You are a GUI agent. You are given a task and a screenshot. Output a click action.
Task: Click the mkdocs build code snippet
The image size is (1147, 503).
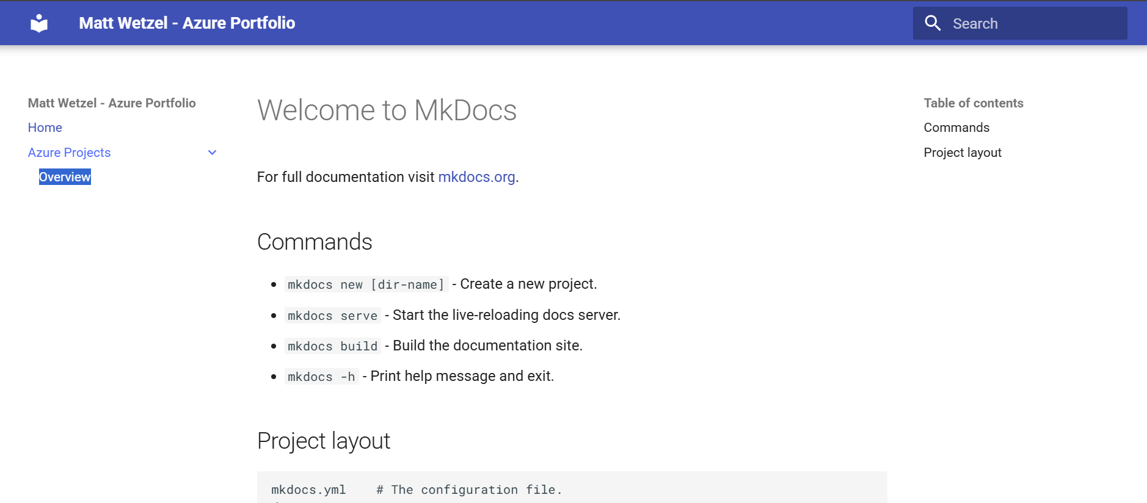point(332,346)
